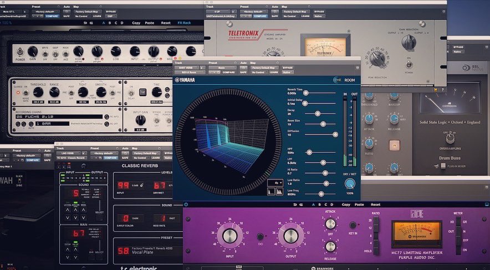
Task: Click the question mark icon on the Teletronix plugin
Action: [442, 90]
